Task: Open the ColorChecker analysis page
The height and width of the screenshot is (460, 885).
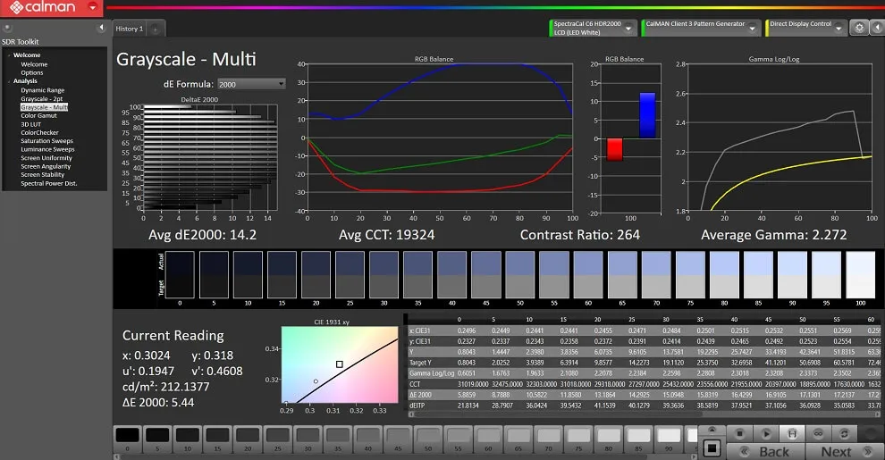Action: coord(39,132)
